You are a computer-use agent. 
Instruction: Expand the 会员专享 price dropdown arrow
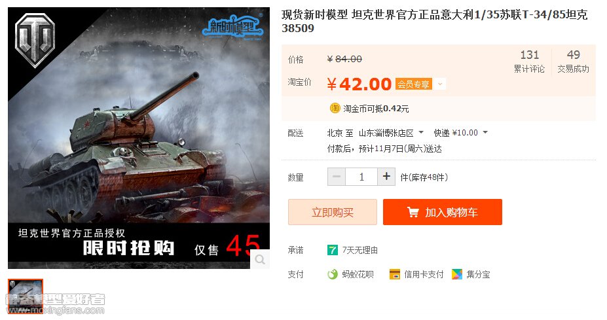point(440,84)
